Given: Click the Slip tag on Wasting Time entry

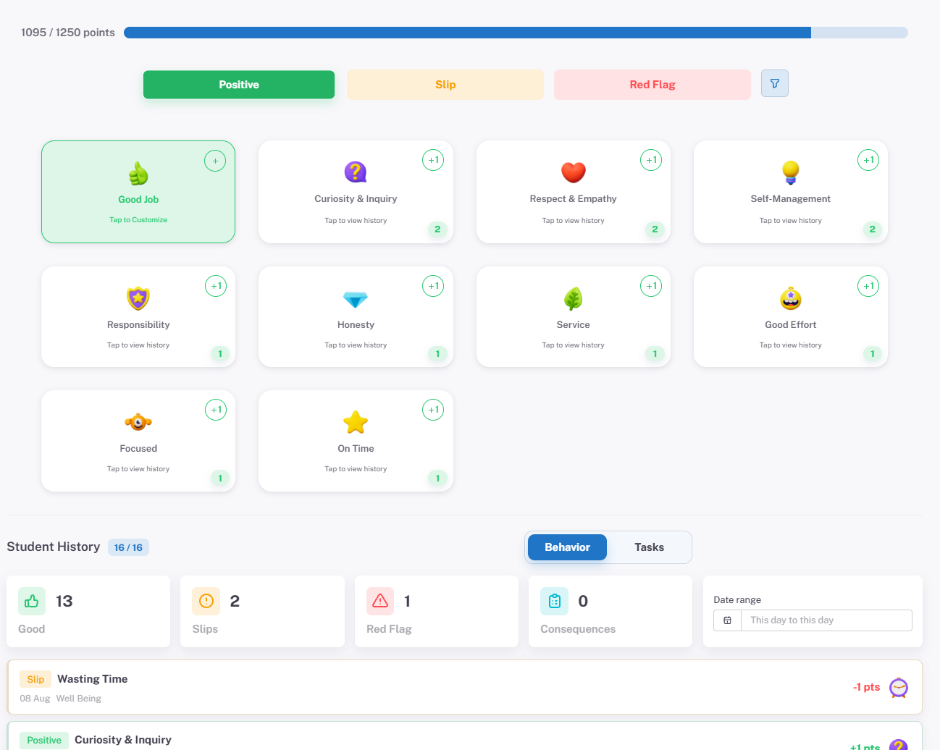Looking at the screenshot, I should click(35, 679).
